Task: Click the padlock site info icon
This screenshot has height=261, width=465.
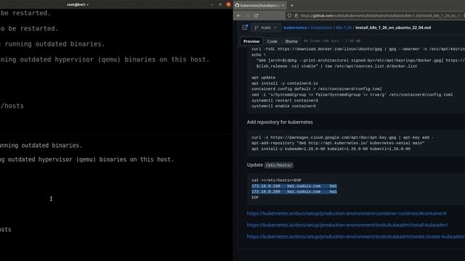Action: (x=296, y=16)
